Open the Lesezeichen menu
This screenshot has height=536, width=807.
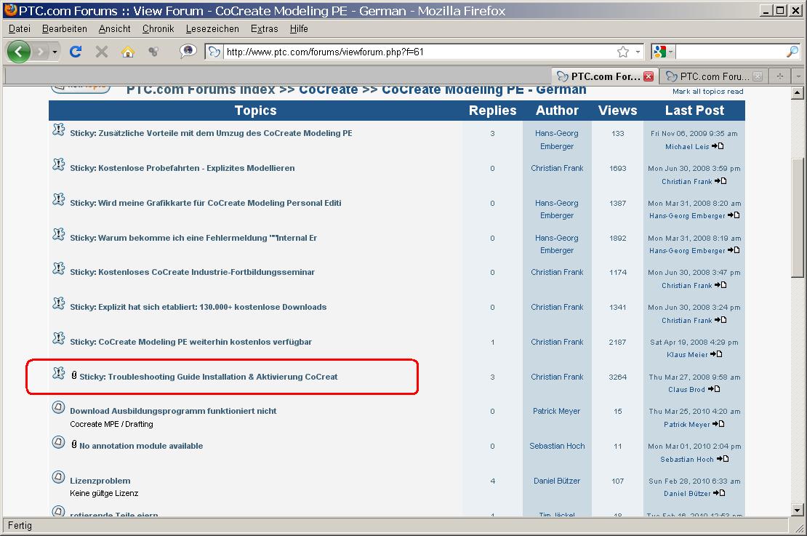[212, 29]
